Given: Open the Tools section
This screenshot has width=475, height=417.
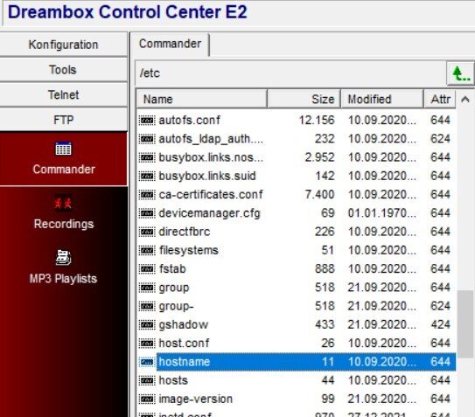Looking at the screenshot, I should 63,70.
